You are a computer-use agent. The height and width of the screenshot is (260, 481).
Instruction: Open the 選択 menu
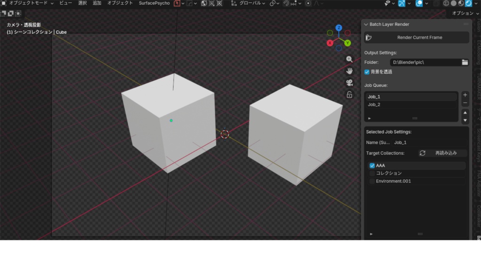tap(82, 3)
